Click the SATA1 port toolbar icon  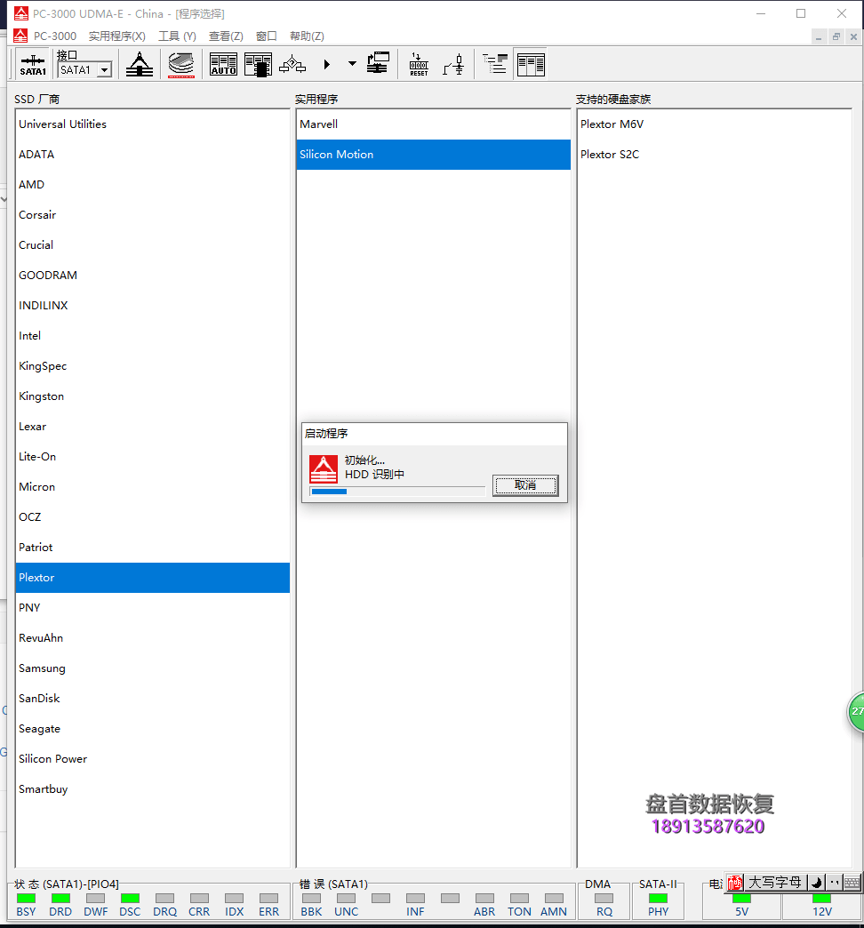33,65
